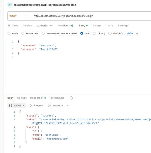Select the binary radio button
Image resolution: width=151 pixels, height=153 pixels.
(94, 33)
